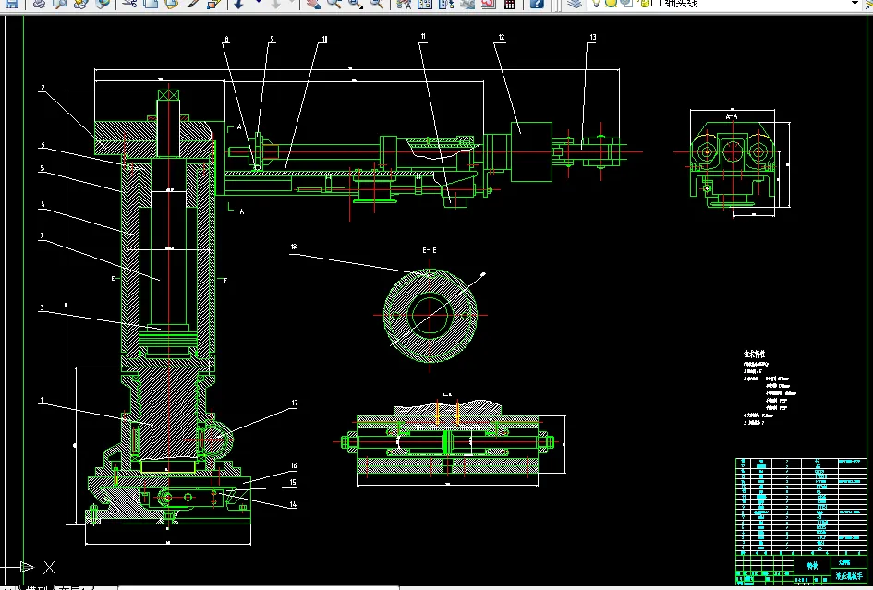Select part balloon number 2
The image size is (873, 590).
click(42, 307)
